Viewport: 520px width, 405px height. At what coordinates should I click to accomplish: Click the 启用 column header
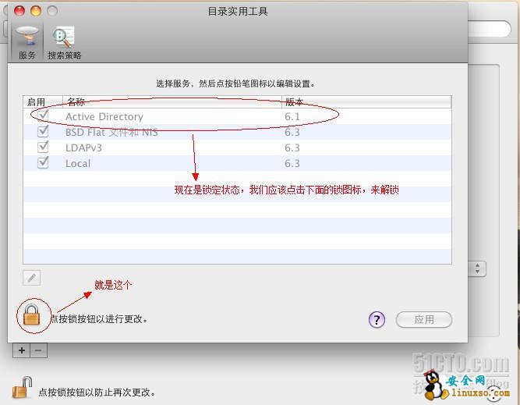(37, 101)
